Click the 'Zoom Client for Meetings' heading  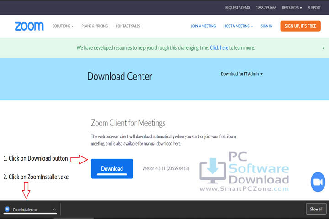(128, 123)
